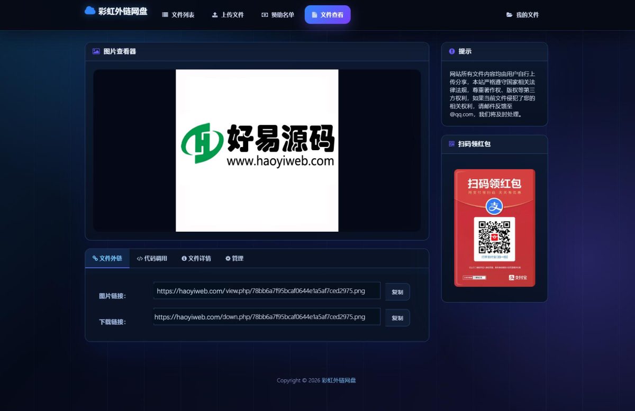Open the 赞助名单 page
The height and width of the screenshot is (411, 635).
[278, 15]
